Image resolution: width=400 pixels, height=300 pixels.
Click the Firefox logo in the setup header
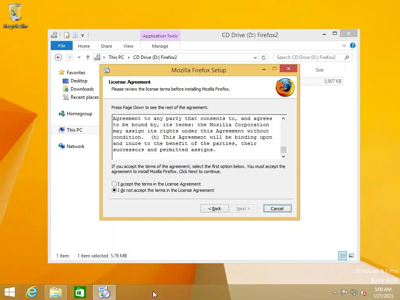[x=285, y=87]
